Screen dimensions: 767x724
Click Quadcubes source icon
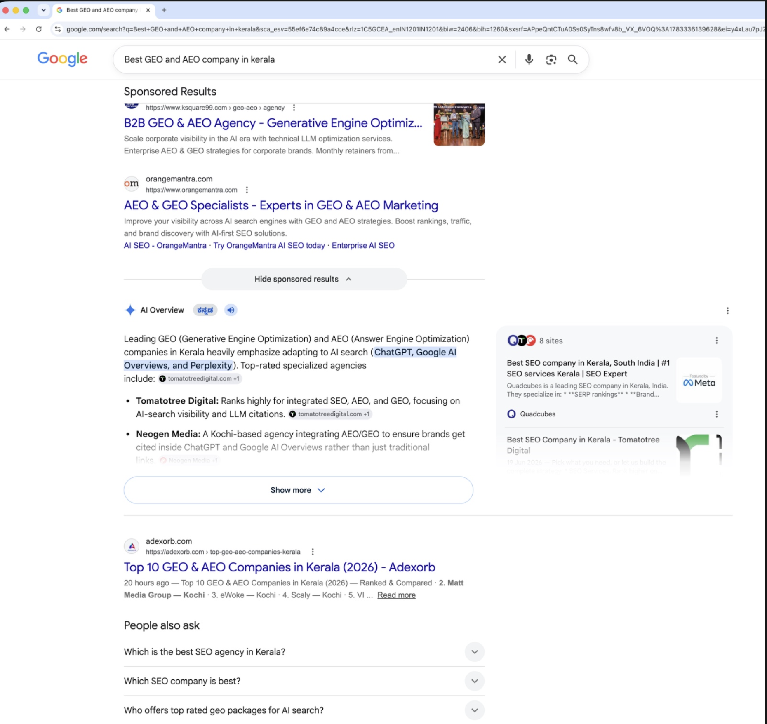(511, 414)
